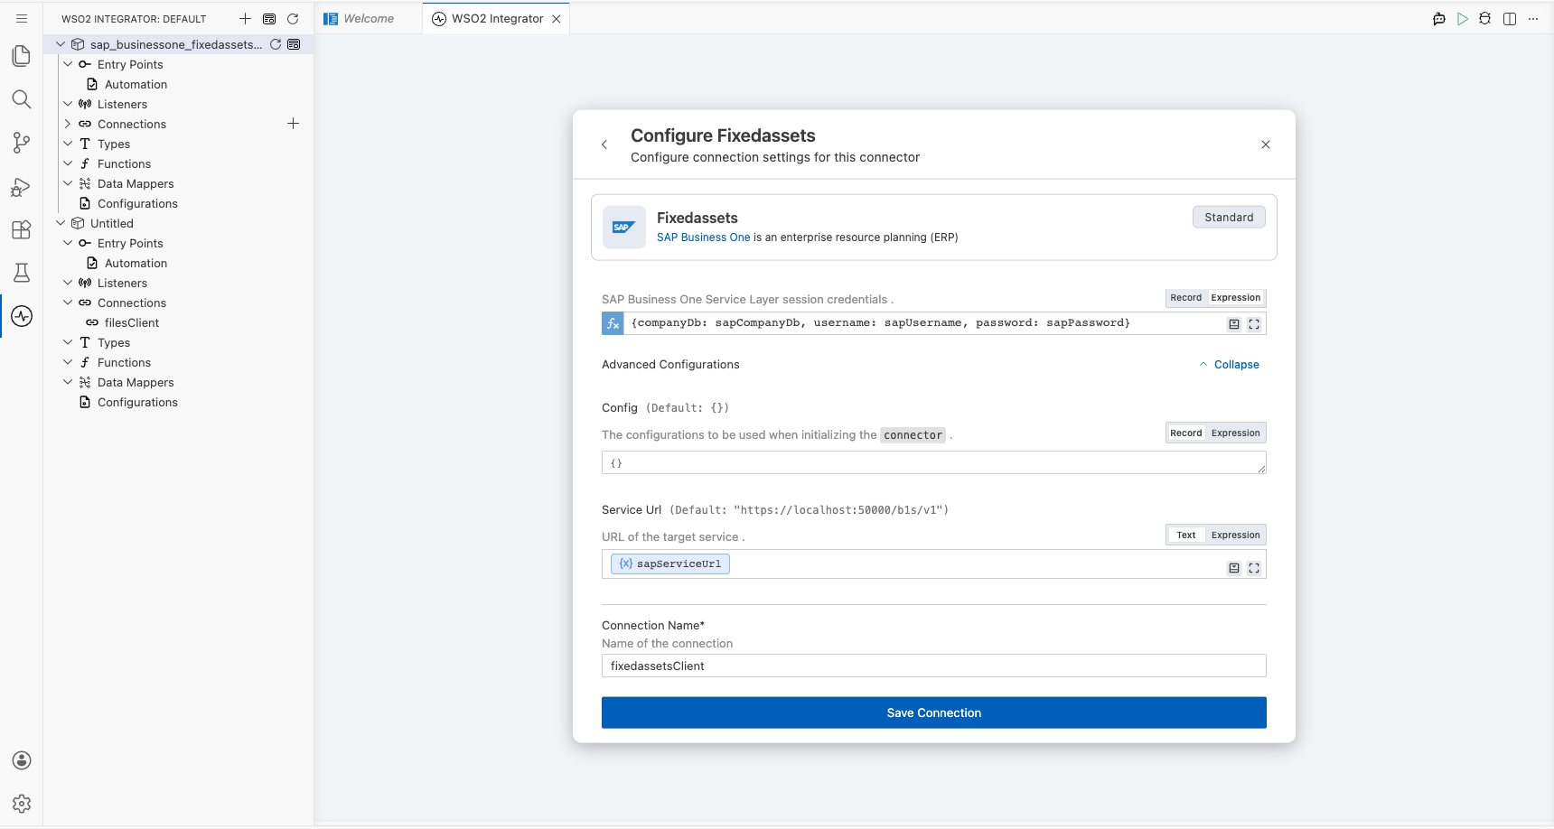Collapse Untitled project's Connections node
Viewport: 1554px width, 829px height.
[x=68, y=303]
